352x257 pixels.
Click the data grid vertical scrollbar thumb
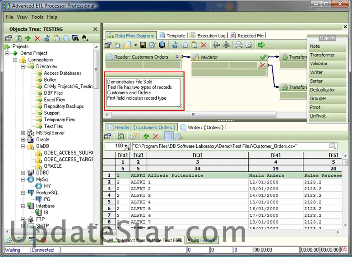point(345,162)
